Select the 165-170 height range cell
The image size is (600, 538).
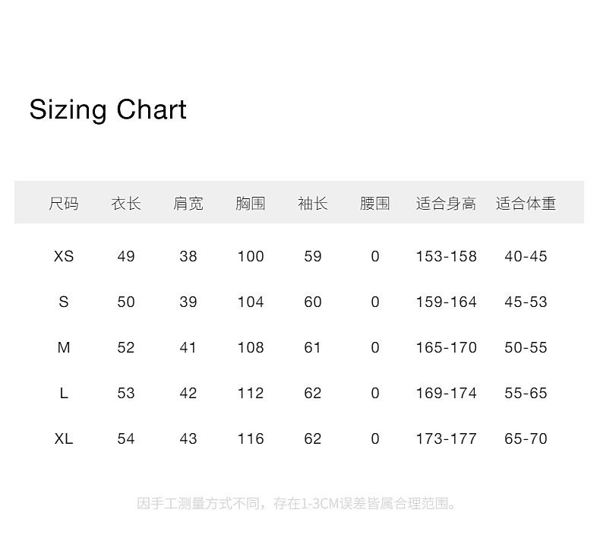point(446,348)
